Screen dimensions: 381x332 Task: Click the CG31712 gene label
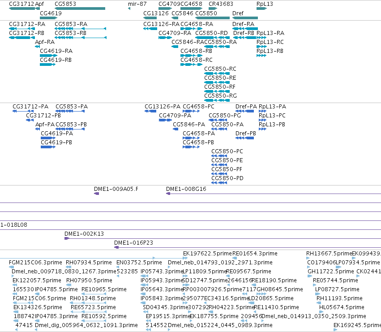tap(21, 4)
